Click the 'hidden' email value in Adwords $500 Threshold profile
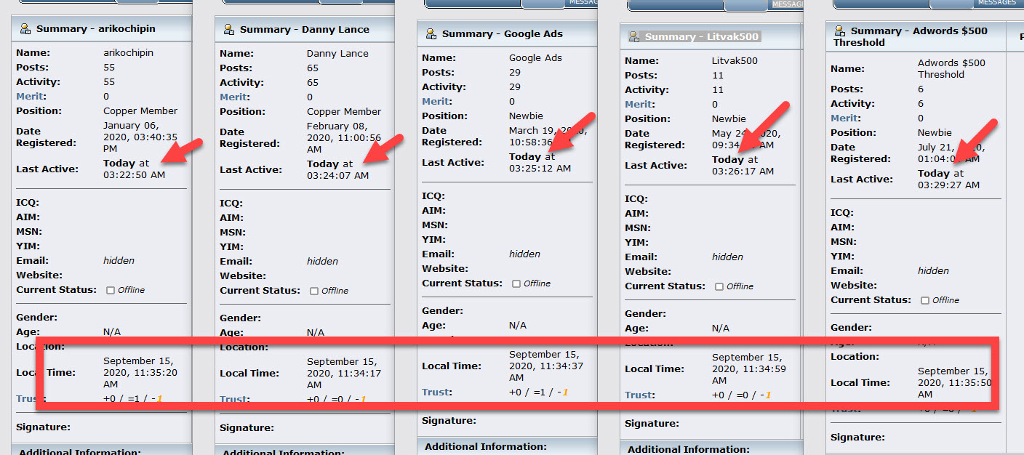Screen dimensions: 1024x455 933,271
